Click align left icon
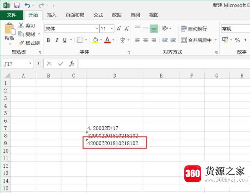Image resolution: width=250 pixels, height=193 pixels. (x=137, y=40)
